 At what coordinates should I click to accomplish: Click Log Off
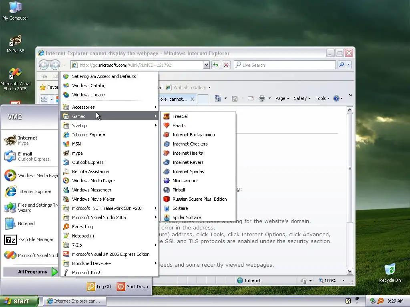[x=99, y=287]
